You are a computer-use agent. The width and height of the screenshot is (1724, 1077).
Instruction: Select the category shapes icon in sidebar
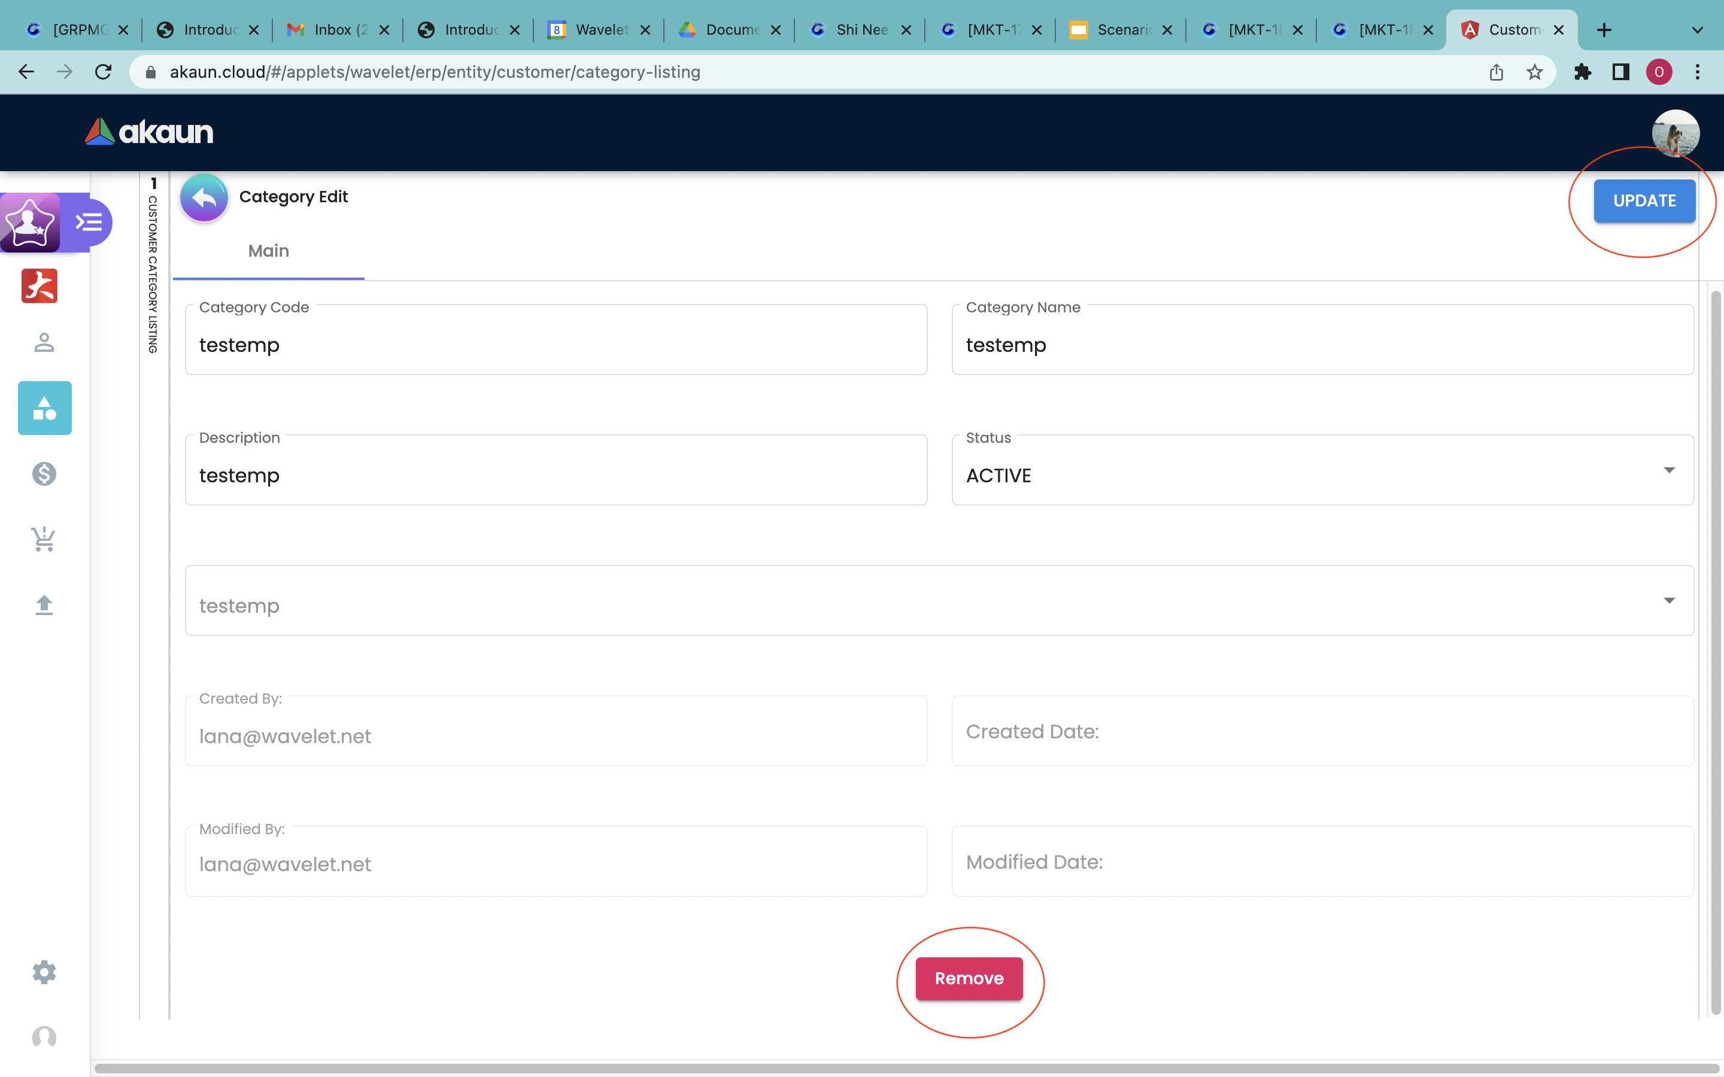(x=44, y=408)
